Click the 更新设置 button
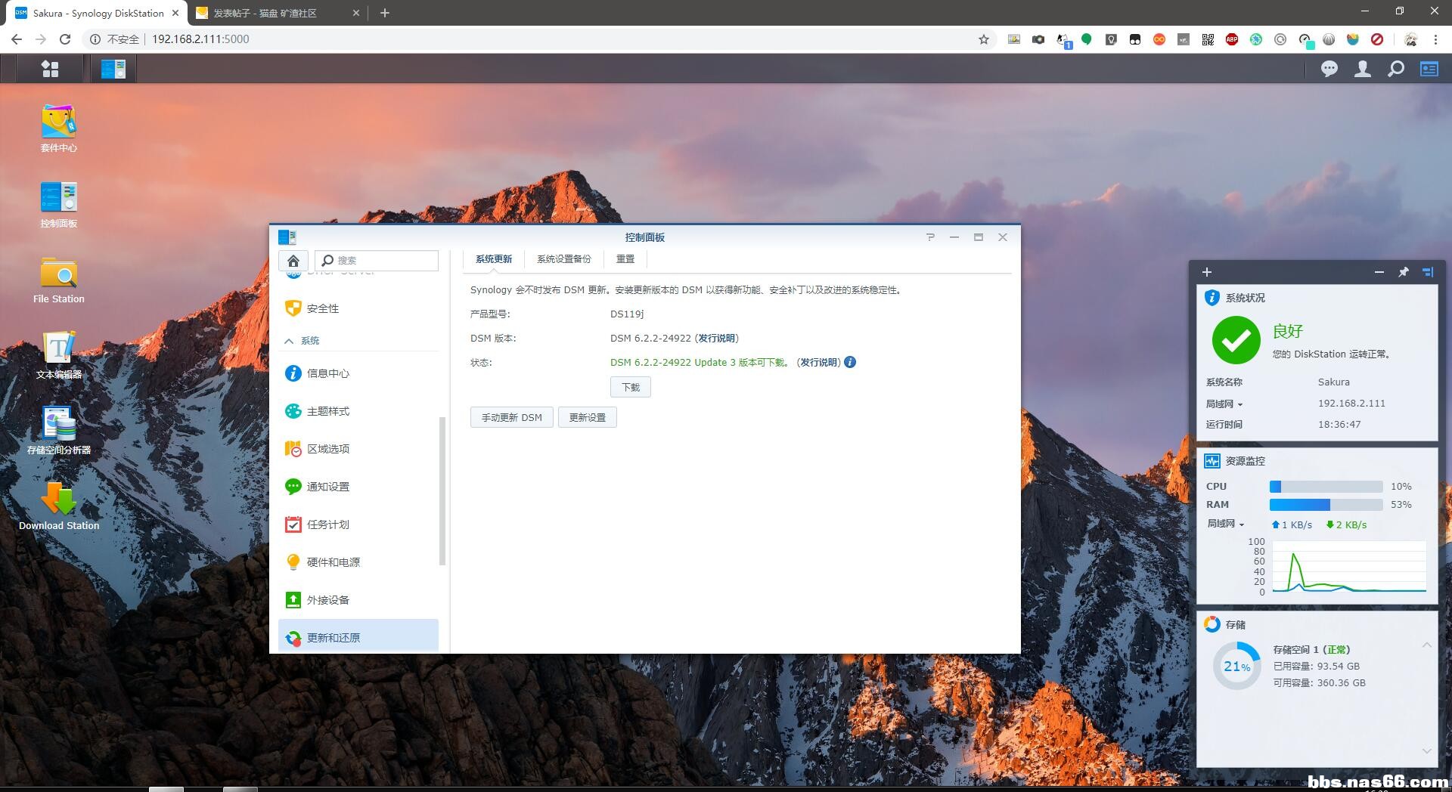Image resolution: width=1452 pixels, height=792 pixels. pos(588,417)
